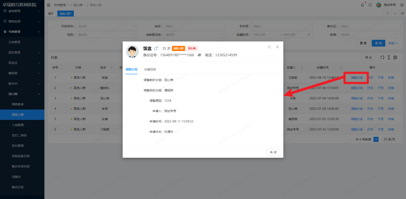
Task: Select the 调整分组 dialog tab
Action: (x=131, y=69)
